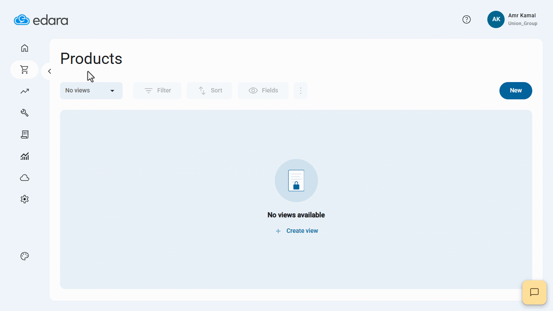Open the cloud sidebar icon
The width and height of the screenshot is (553, 311).
click(25, 178)
